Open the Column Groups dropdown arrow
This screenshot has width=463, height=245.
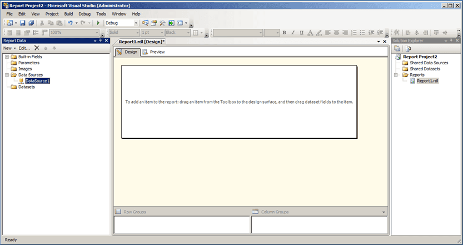tap(384, 212)
